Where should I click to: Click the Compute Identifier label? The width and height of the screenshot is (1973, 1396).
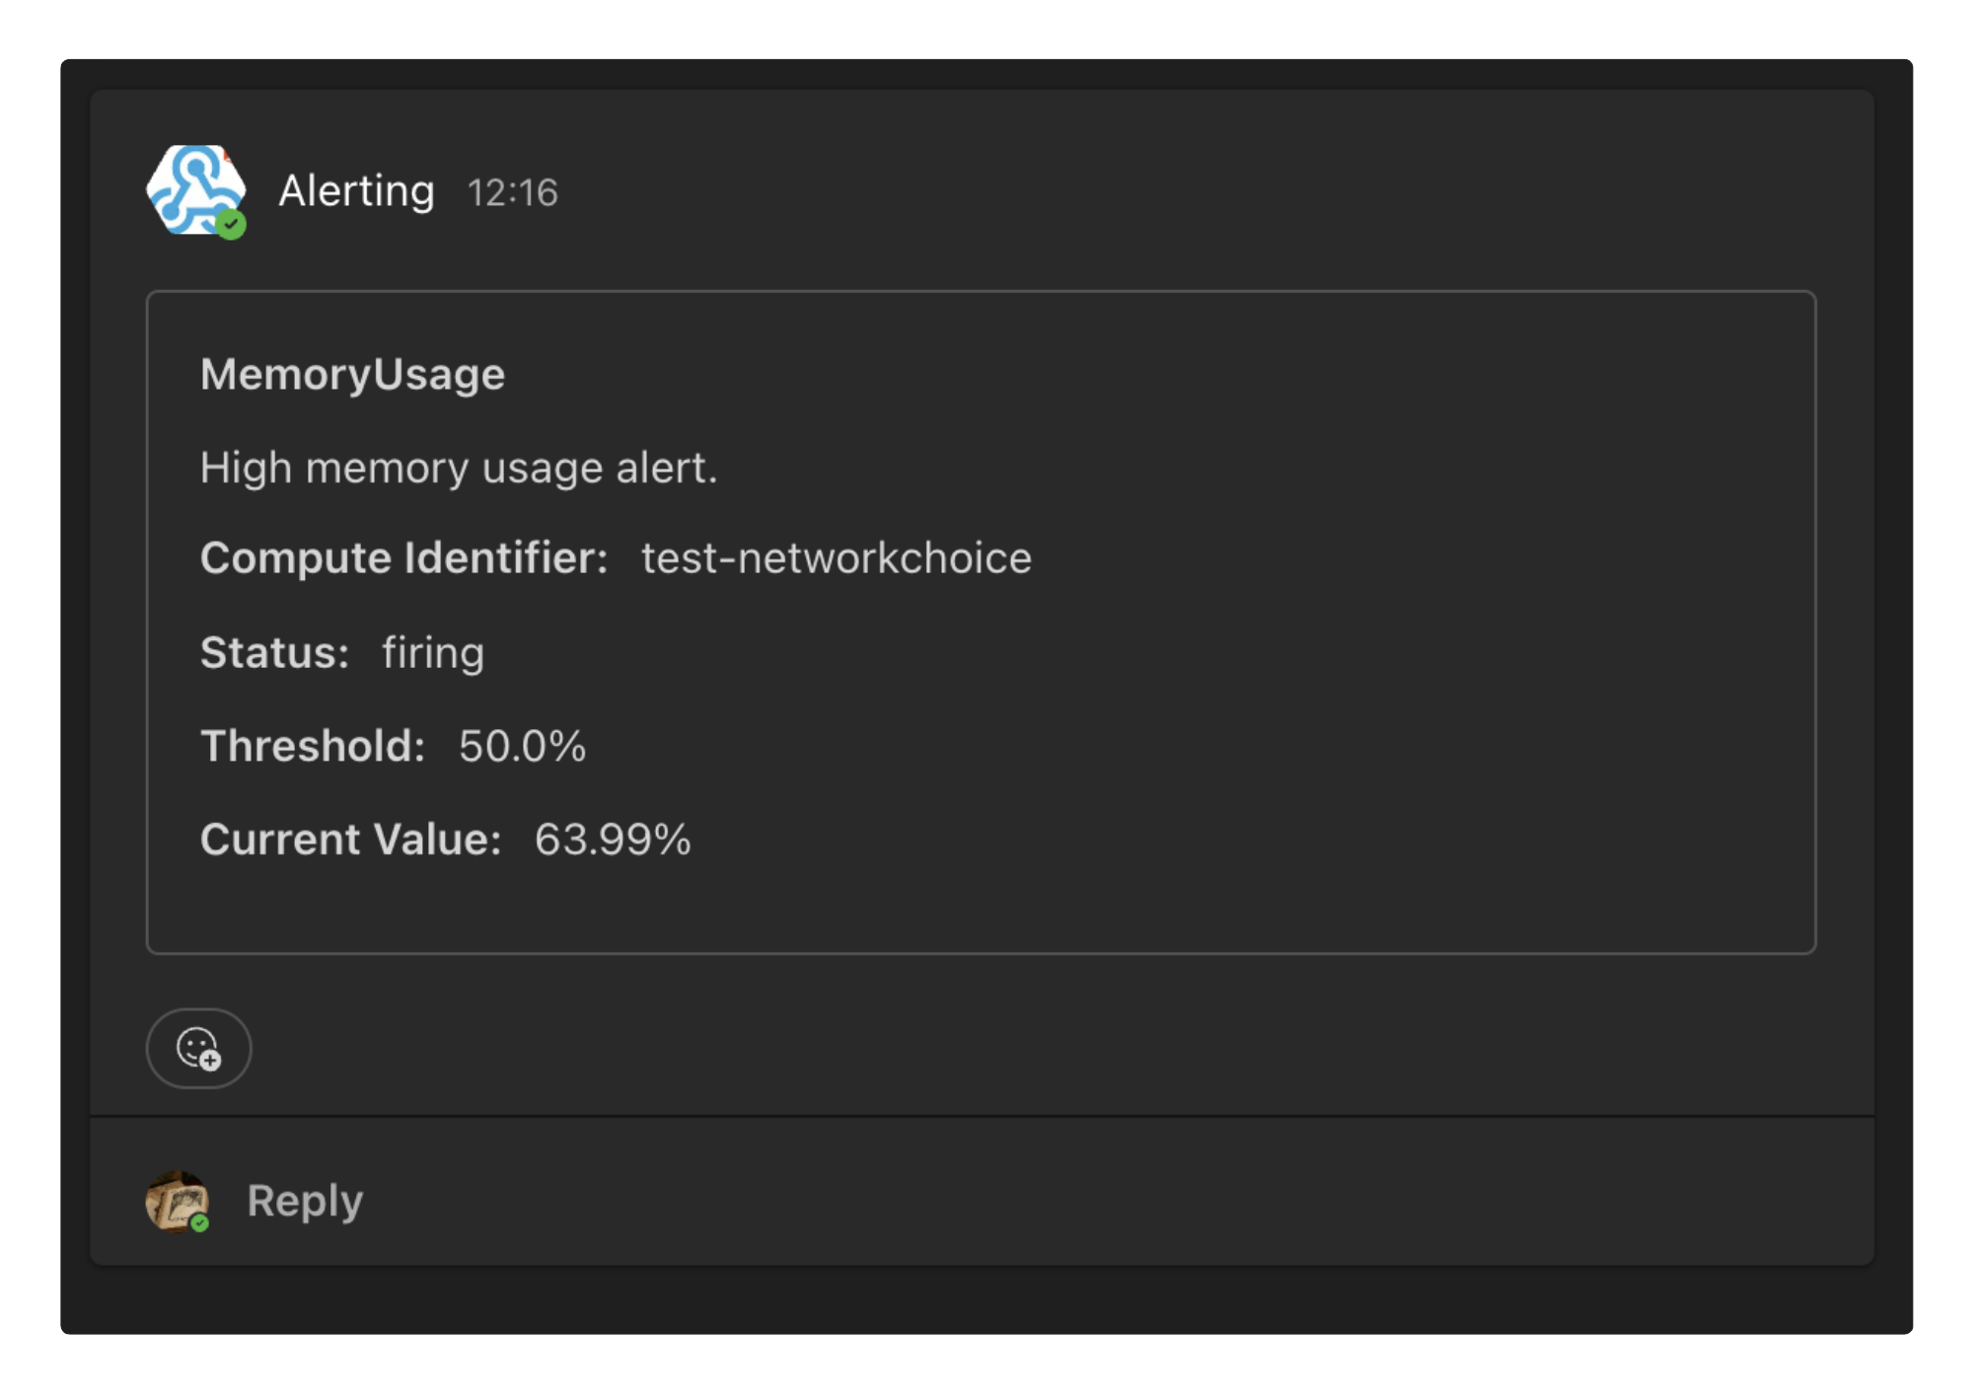tap(403, 558)
